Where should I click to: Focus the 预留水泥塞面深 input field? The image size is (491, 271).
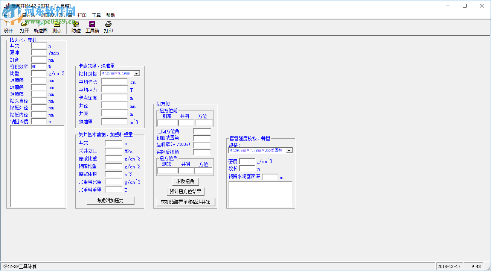tap(270, 177)
